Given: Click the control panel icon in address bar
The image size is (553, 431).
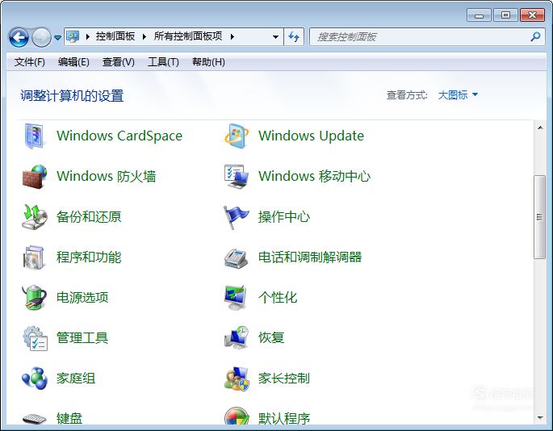Looking at the screenshot, I should (x=73, y=36).
